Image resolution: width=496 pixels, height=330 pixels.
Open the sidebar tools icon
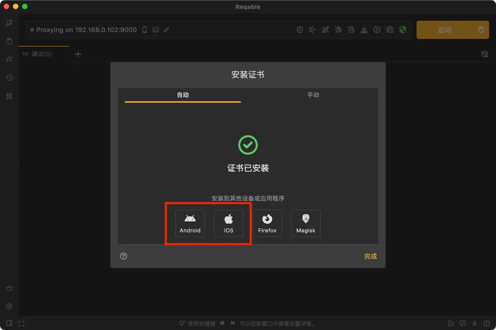[x=9, y=96]
